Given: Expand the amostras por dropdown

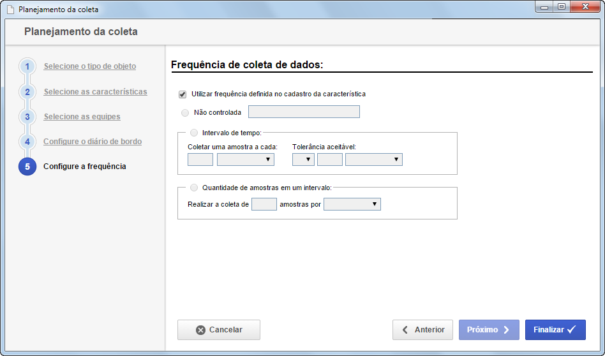Looking at the screenshot, I should [352, 204].
